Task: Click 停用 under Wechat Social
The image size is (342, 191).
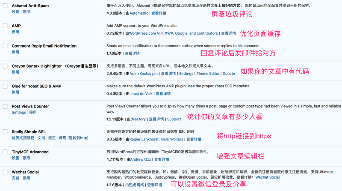Action: click(x=26, y=178)
